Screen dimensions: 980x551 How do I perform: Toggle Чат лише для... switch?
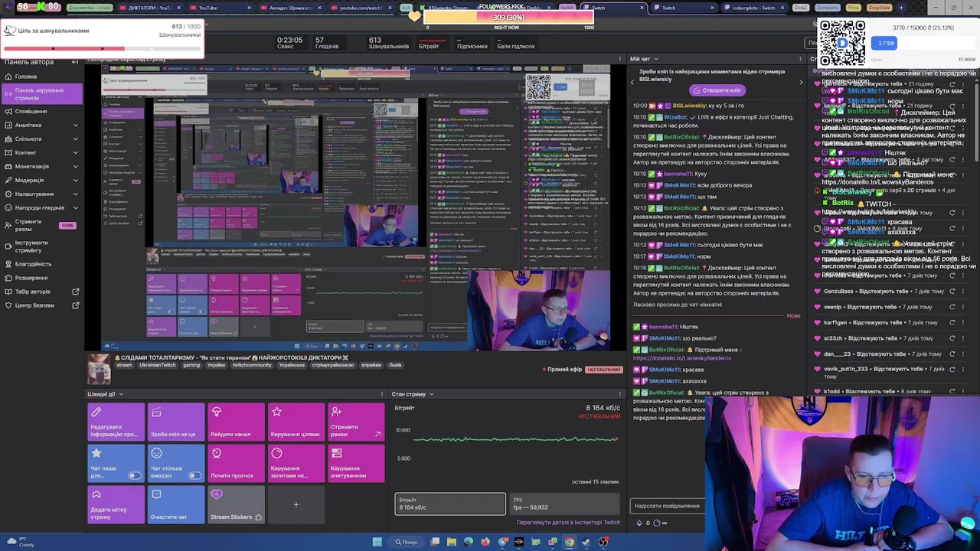point(135,476)
